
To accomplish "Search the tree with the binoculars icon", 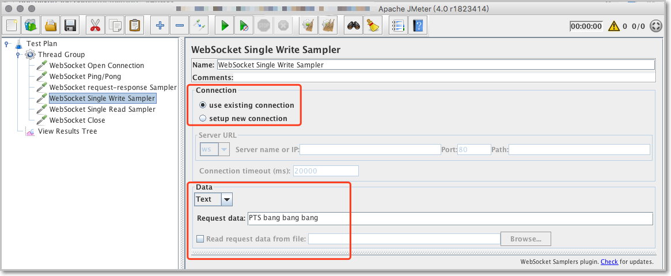I will pos(354,26).
